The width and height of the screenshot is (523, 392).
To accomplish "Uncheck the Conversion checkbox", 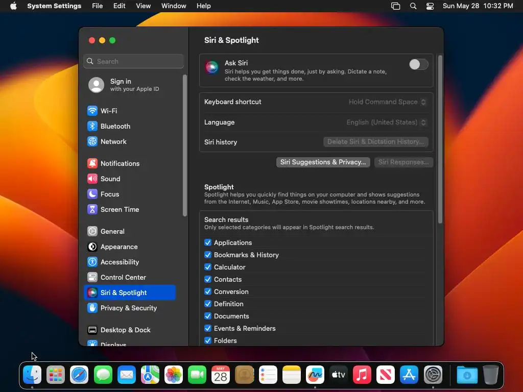I will (208, 291).
